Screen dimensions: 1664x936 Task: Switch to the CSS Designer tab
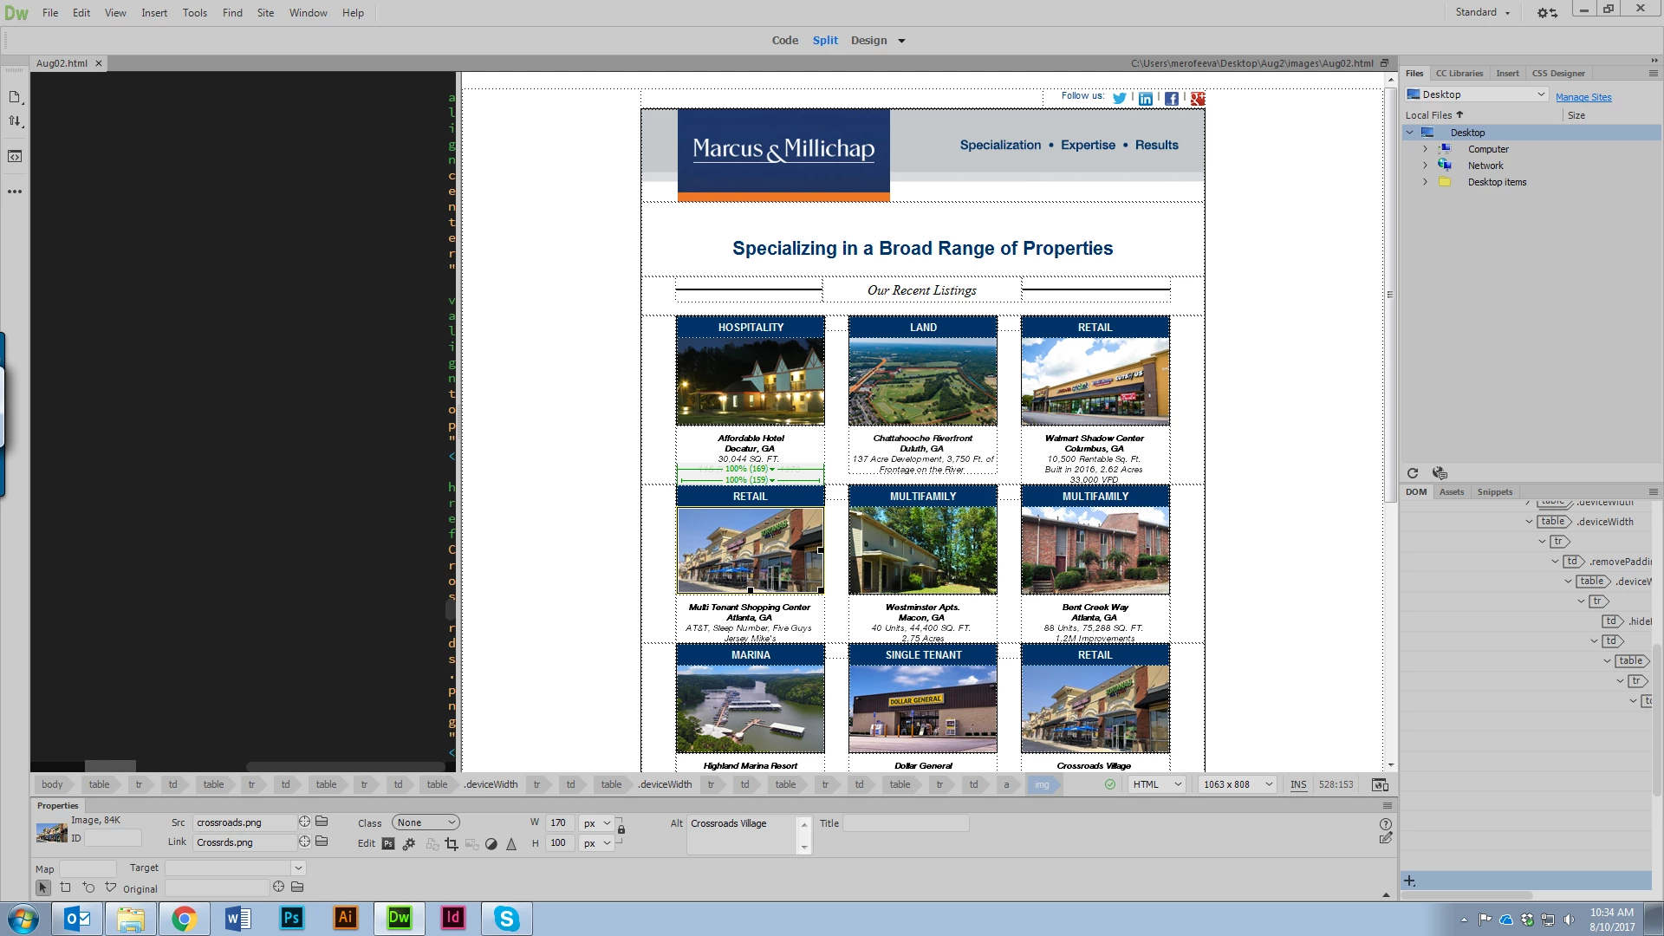[1557, 74]
